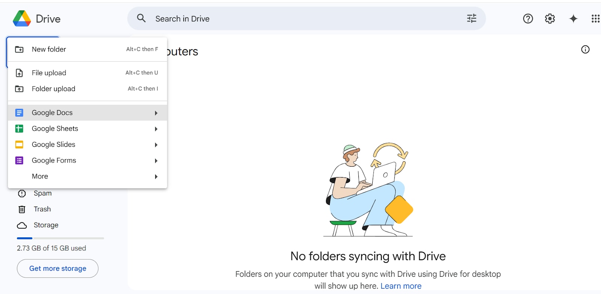Open Trash in the sidebar
Image resolution: width=601 pixels, height=294 pixels.
[42, 209]
